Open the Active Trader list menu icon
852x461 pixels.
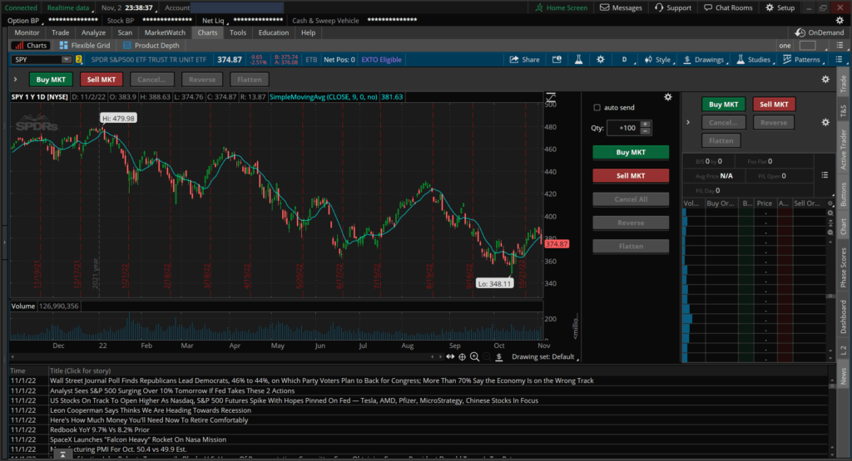pyautogui.click(x=825, y=174)
